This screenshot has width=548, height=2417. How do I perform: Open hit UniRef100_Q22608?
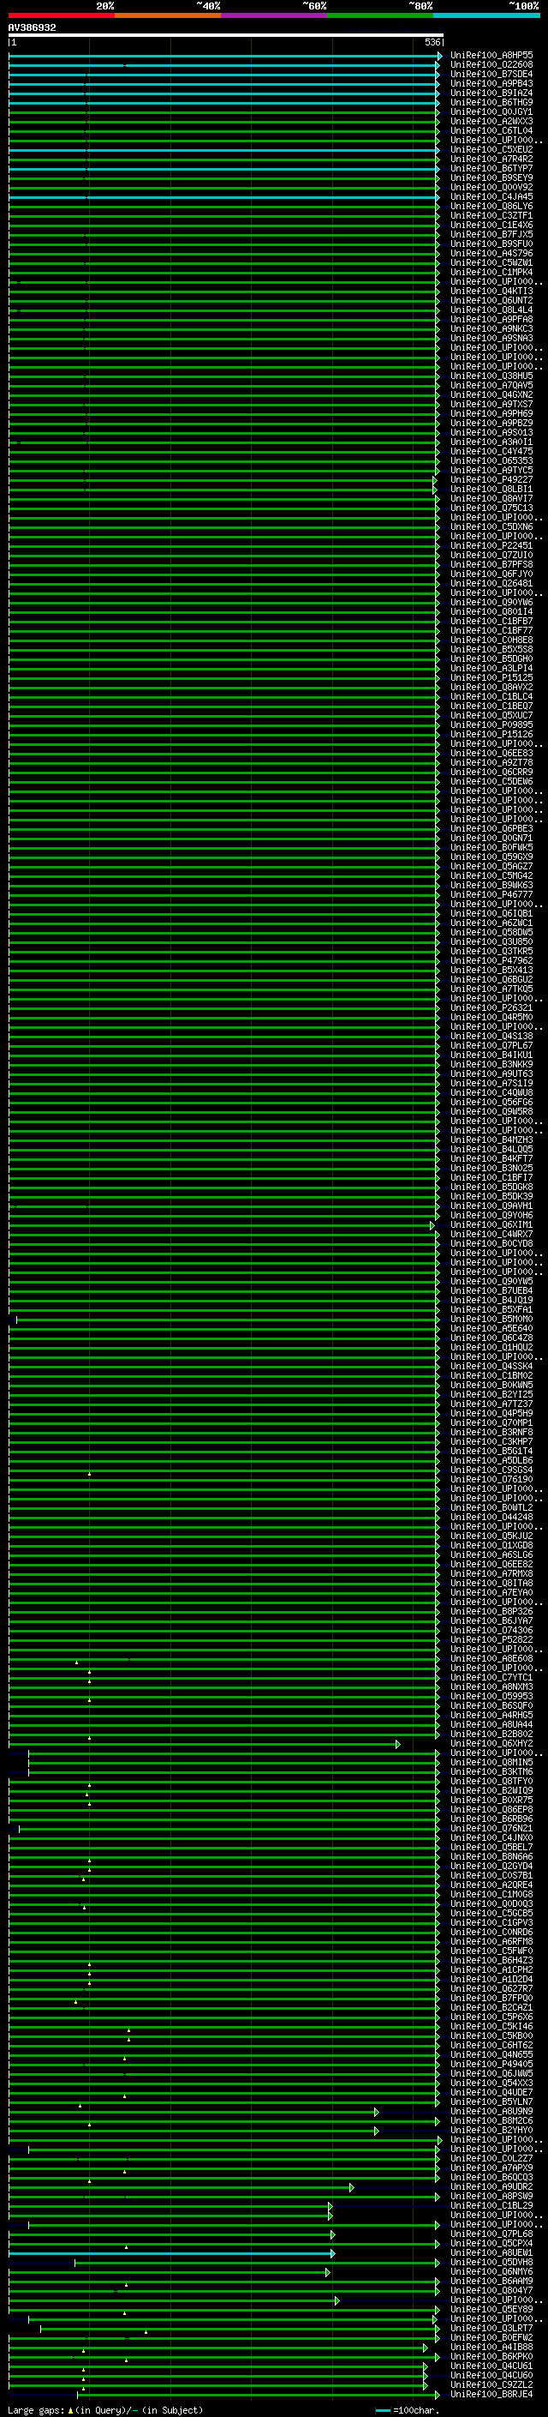click(491, 65)
